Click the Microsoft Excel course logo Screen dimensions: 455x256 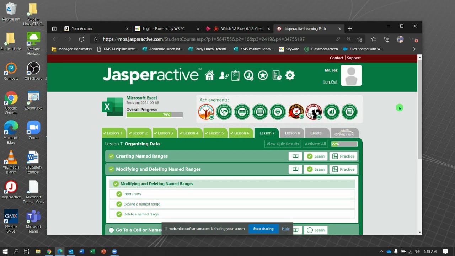(x=112, y=107)
